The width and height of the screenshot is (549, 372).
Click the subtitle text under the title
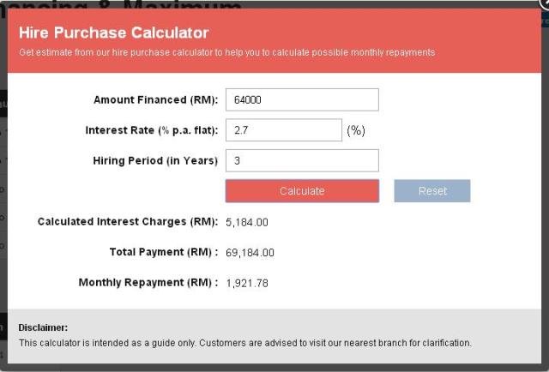[x=226, y=53]
